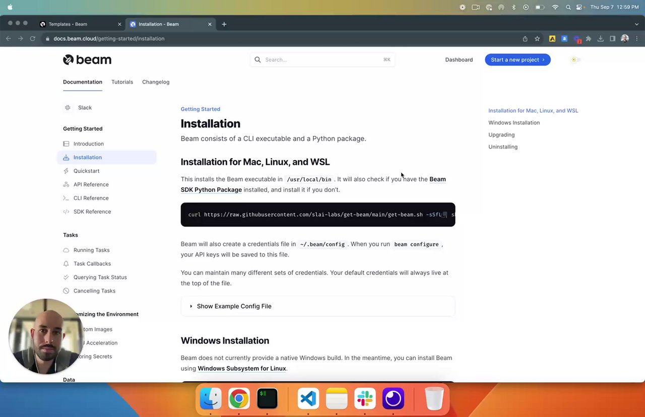Screen dimensions: 645x417
Task: Click the Chrome profile avatar
Action: pos(625,38)
